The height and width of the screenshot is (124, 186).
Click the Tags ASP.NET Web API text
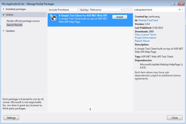tap(154, 57)
